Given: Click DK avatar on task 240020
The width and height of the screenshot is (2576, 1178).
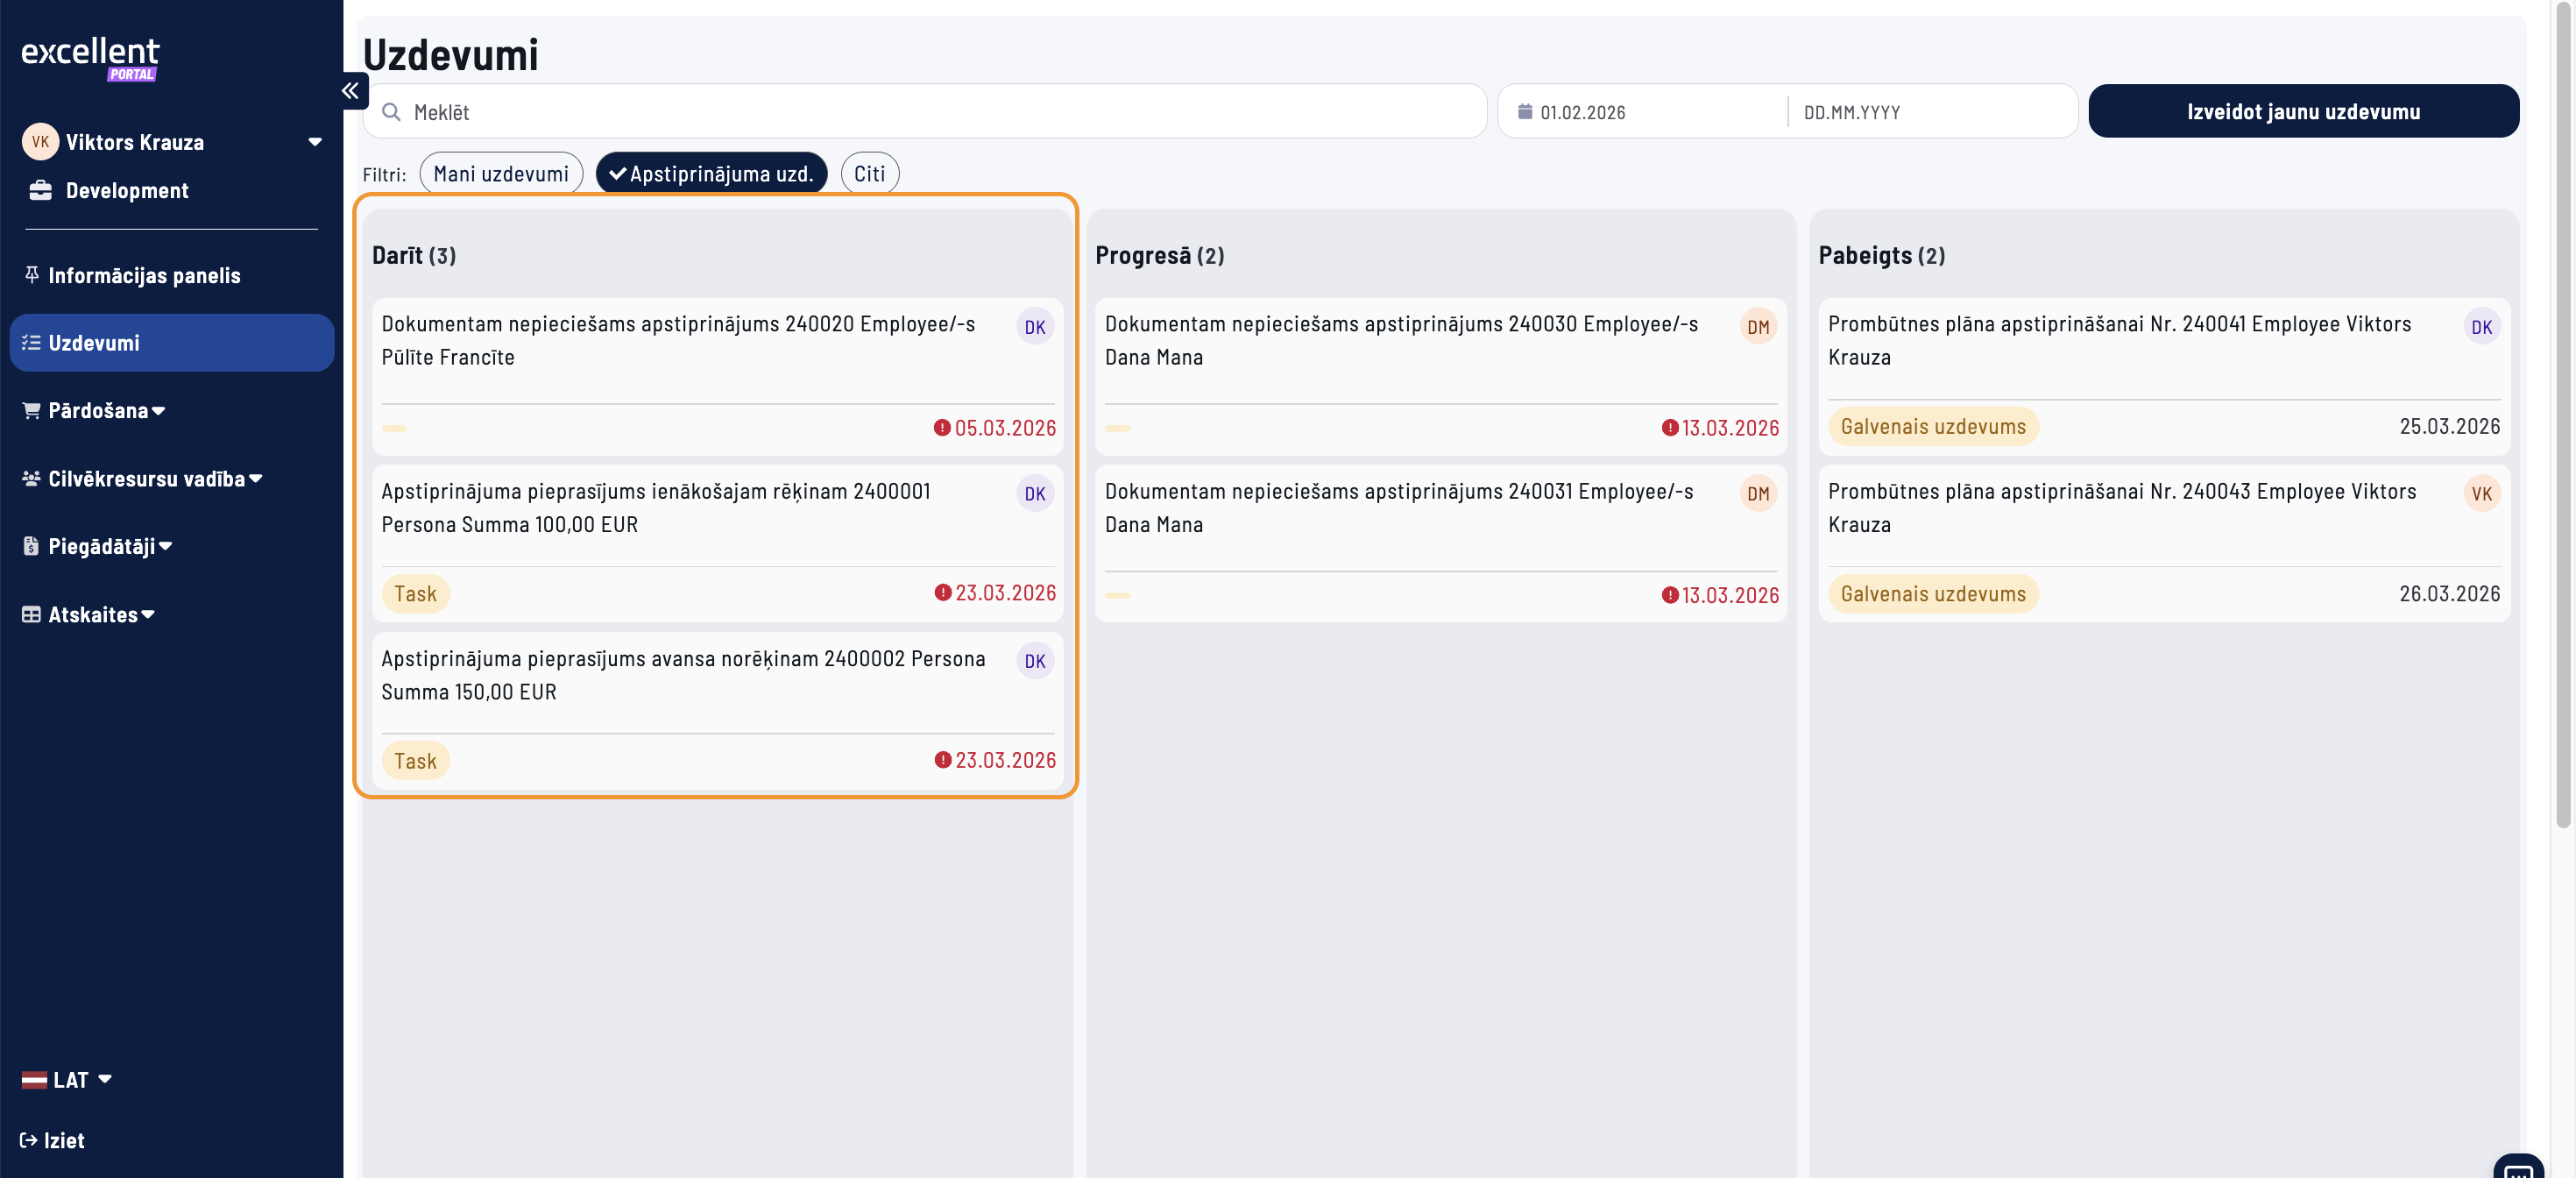Looking at the screenshot, I should click(x=1034, y=327).
